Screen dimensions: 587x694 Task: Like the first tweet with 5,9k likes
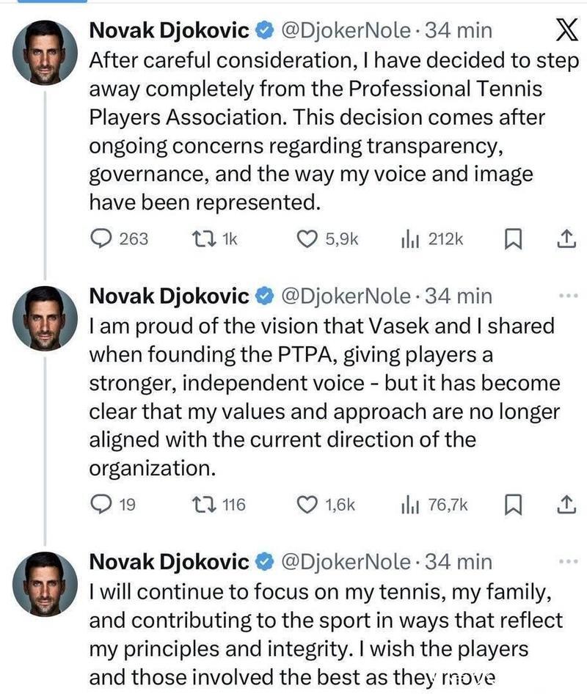pos(305,238)
